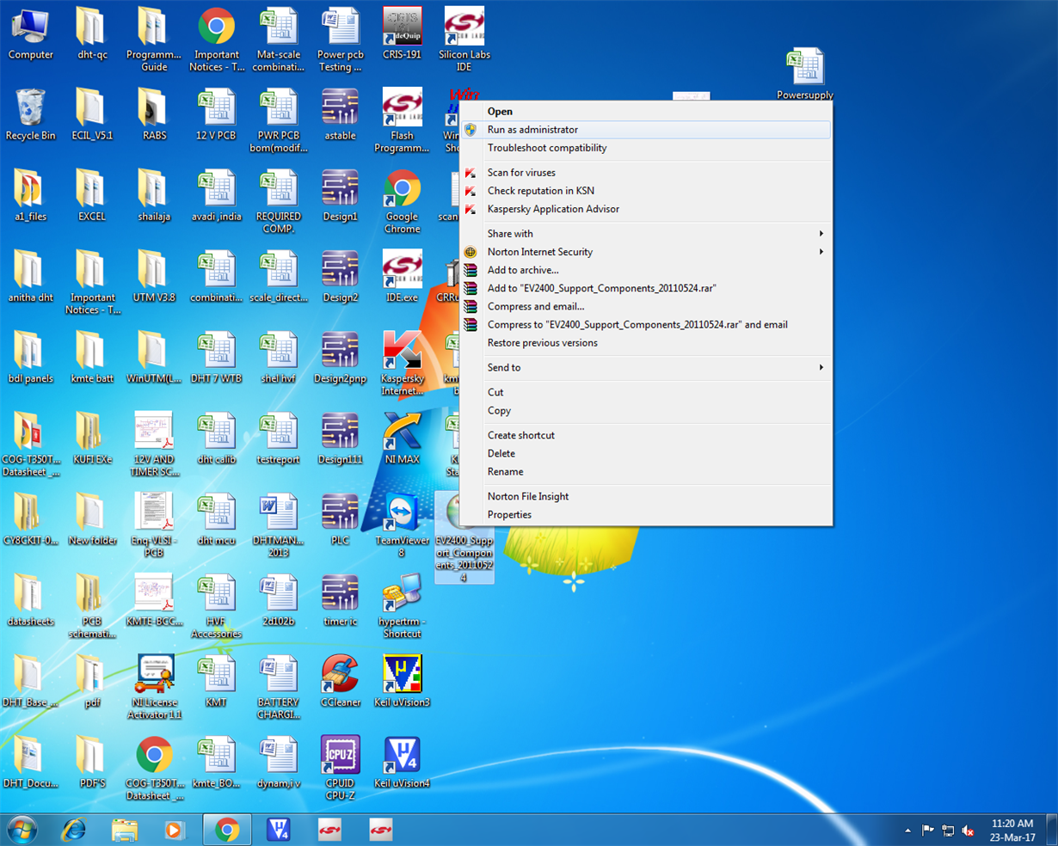Select the hypertrm Shortcut icon
The image size is (1058, 846).
pos(403,606)
